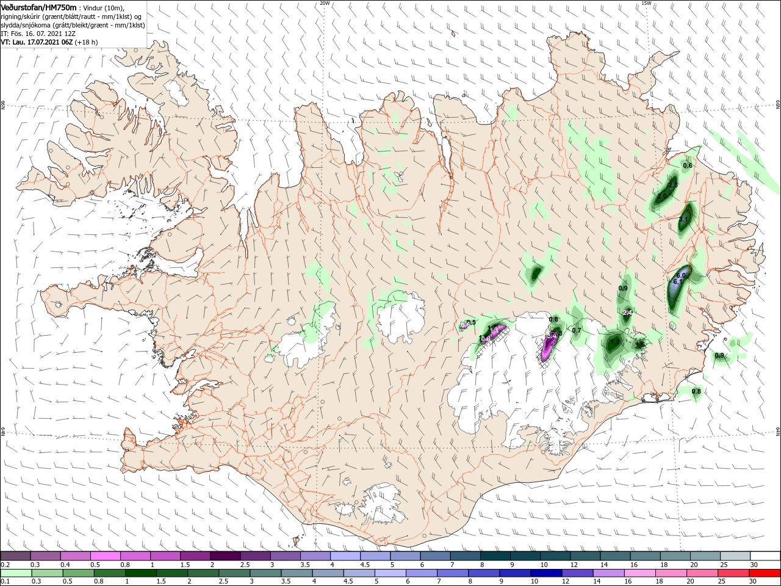
Task: Click the 15W longitude label at the top
Action: (x=646, y=3)
